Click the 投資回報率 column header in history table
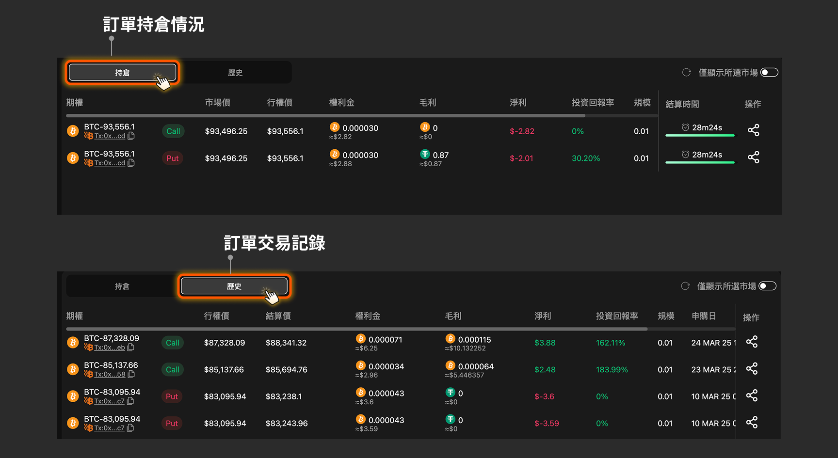838x458 pixels. [x=617, y=316]
